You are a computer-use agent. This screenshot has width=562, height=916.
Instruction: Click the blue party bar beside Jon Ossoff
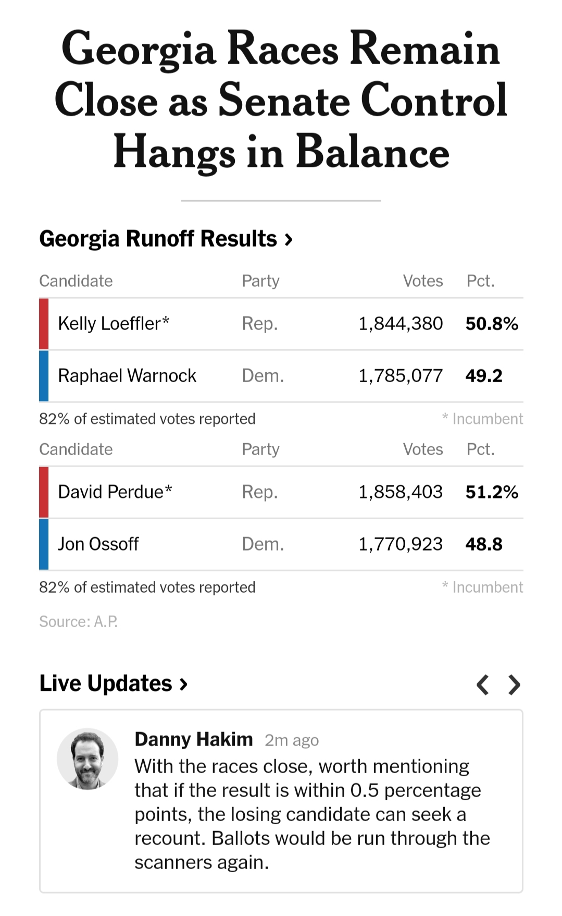point(44,544)
